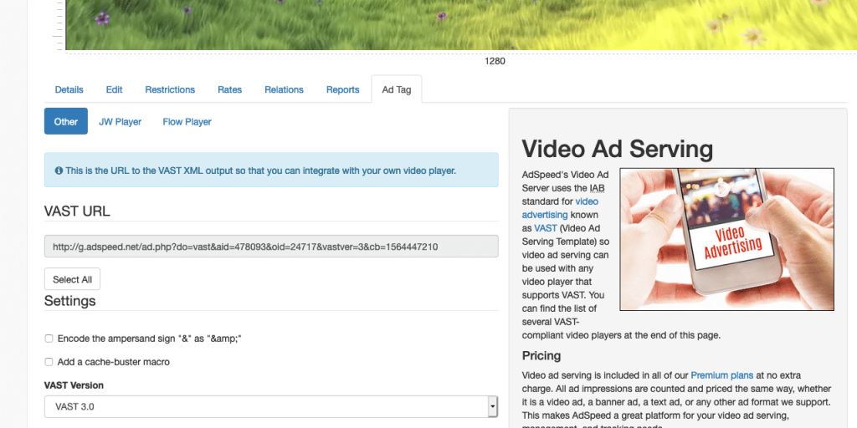
Task: Select the Ad Tag tab
Action: 396,89
